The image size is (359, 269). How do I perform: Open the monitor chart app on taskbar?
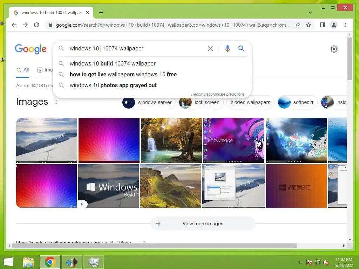[x=93, y=262]
